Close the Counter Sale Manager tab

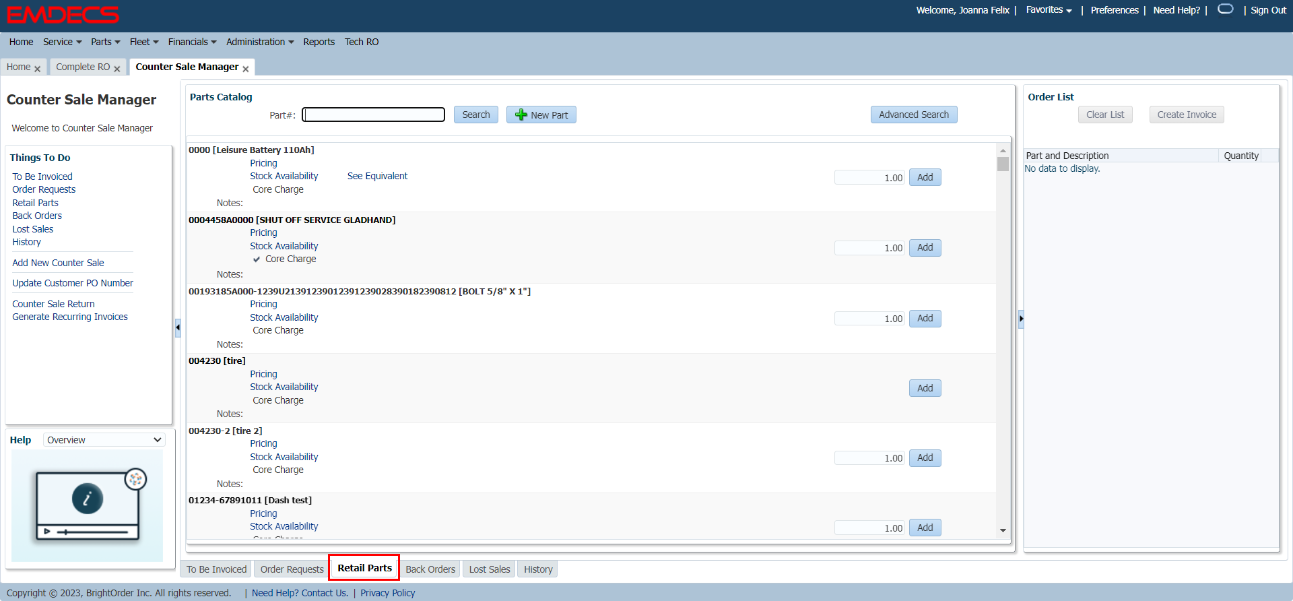click(246, 69)
